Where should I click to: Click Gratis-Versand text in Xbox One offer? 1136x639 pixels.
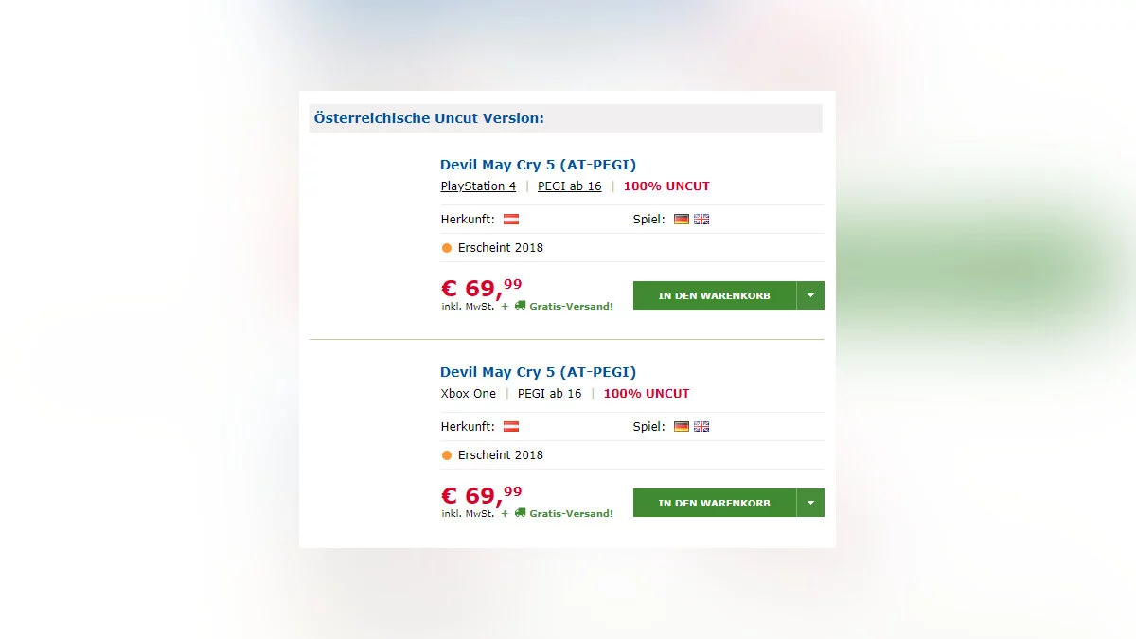pyautogui.click(x=571, y=513)
